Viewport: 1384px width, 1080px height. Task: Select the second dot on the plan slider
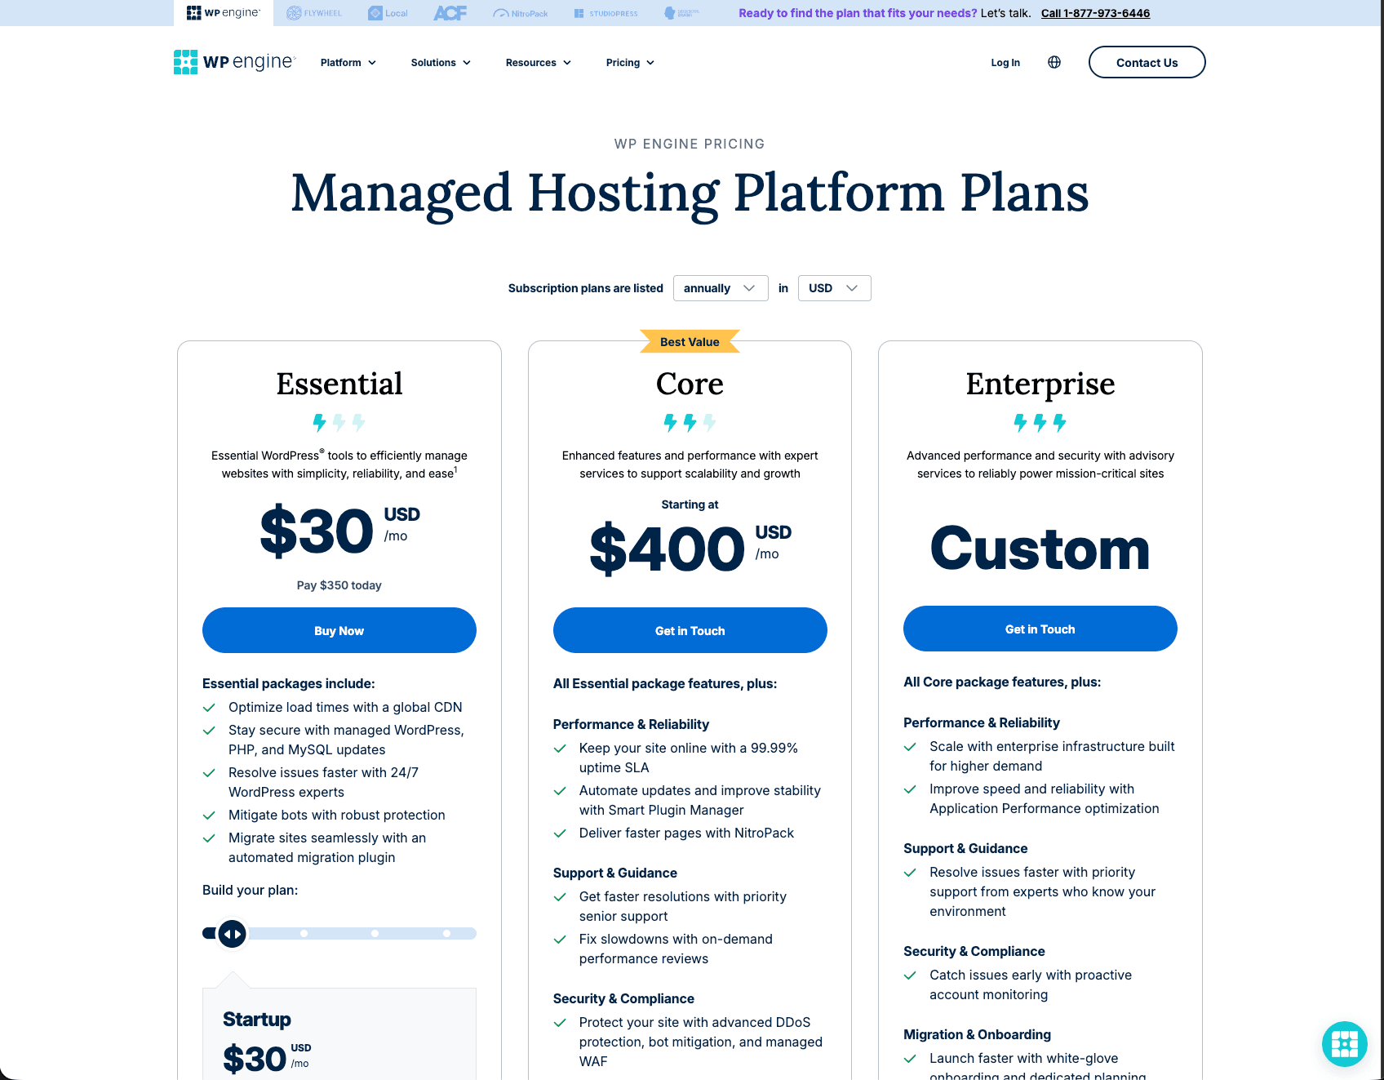coord(375,933)
